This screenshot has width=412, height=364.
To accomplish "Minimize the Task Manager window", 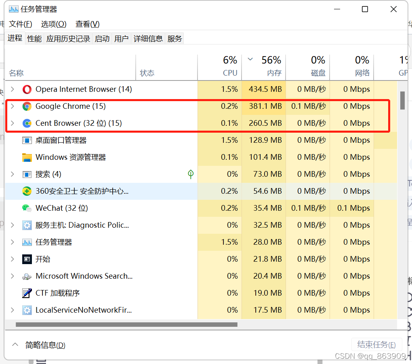I will coord(337,9).
